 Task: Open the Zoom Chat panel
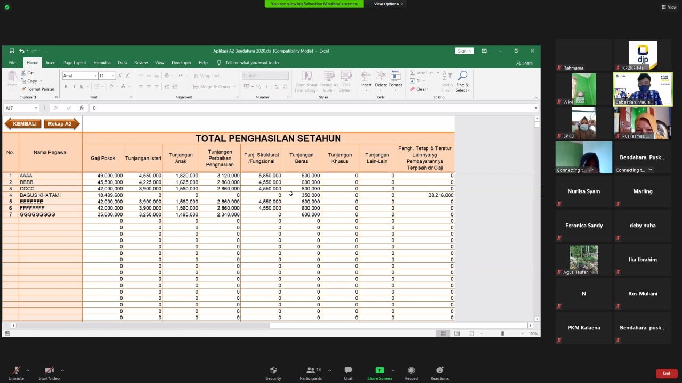click(347, 373)
